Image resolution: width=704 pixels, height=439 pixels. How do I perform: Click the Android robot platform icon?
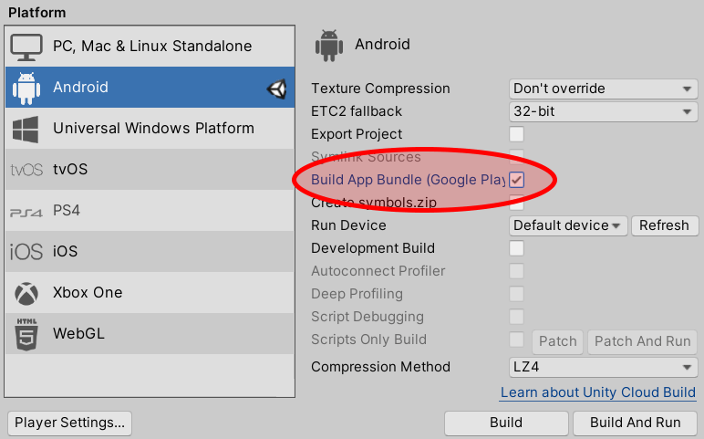[x=26, y=88]
